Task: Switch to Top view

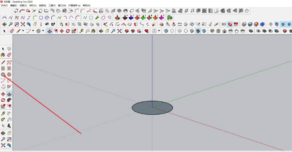Action: coord(218,31)
